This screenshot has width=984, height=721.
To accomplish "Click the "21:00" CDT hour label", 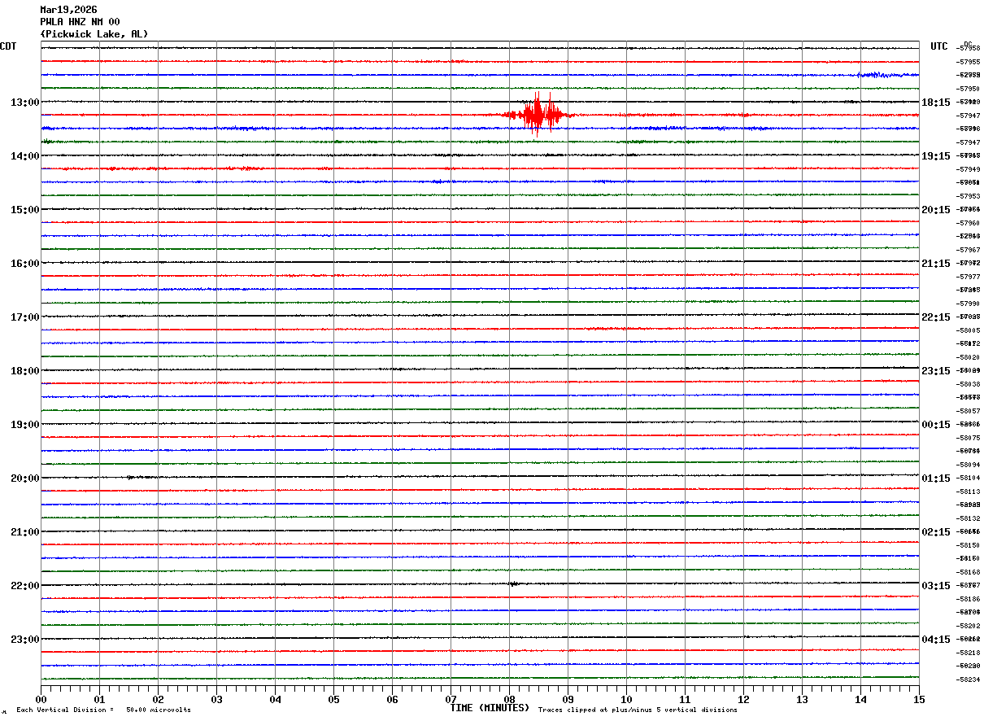I will click(24, 532).
